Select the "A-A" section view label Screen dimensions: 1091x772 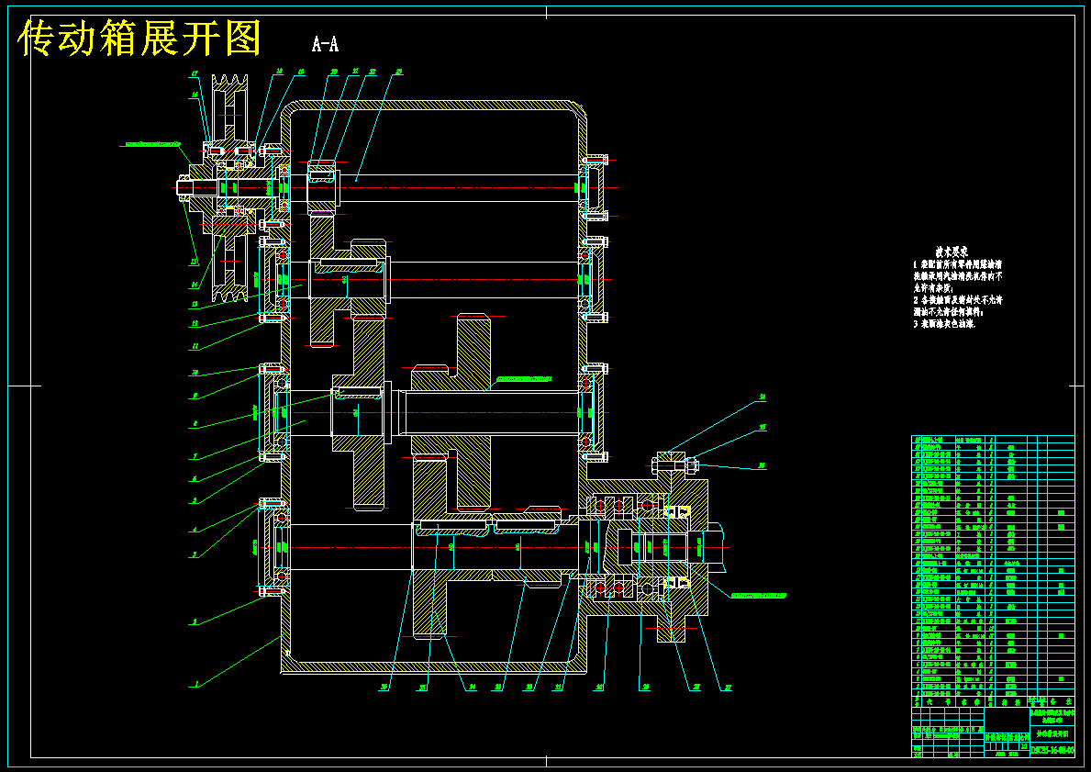[325, 45]
